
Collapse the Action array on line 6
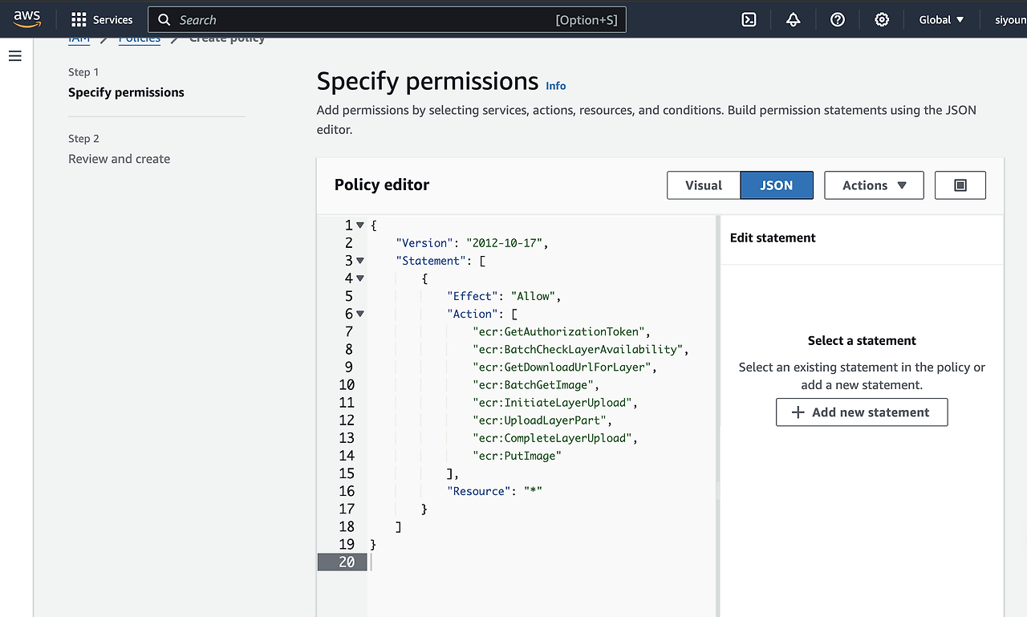click(360, 314)
